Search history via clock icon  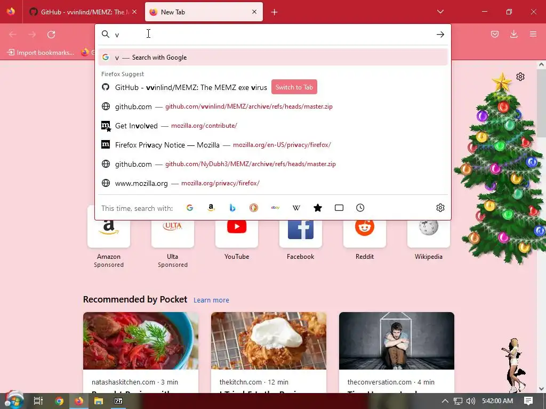360,208
